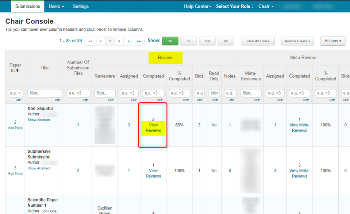Image resolution: width=350 pixels, height=214 pixels.
Task: Click Non-Sequitur assigned reviewers count 3
Action: (129, 125)
